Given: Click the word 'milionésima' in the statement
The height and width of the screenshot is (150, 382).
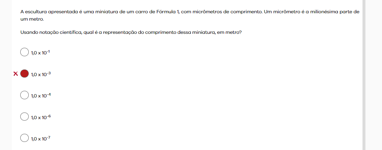Looking at the screenshot, I should (325, 12).
